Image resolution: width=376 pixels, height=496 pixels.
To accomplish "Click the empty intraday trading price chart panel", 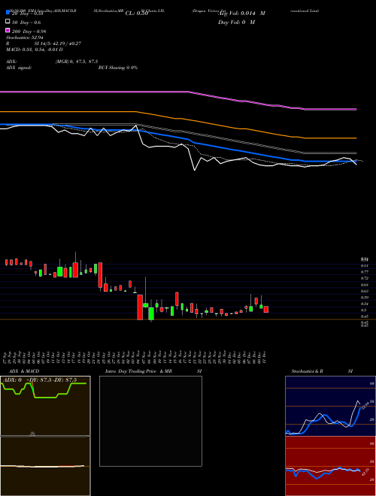I will (150, 421).
